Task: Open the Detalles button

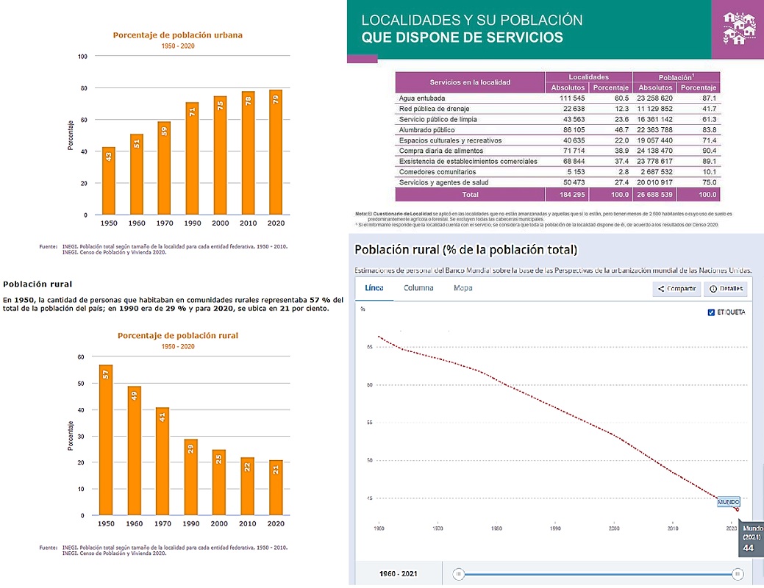Action: pos(725,289)
